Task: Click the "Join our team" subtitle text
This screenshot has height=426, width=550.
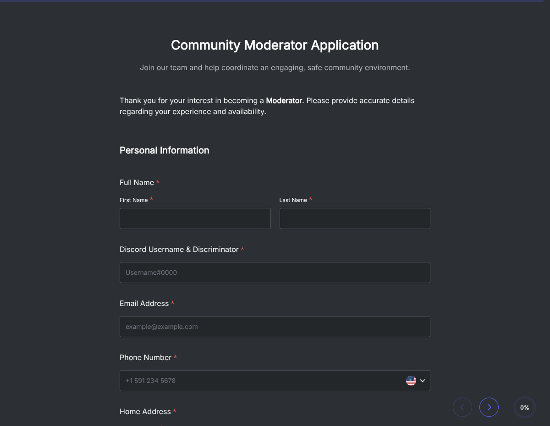Action: click(x=275, y=67)
